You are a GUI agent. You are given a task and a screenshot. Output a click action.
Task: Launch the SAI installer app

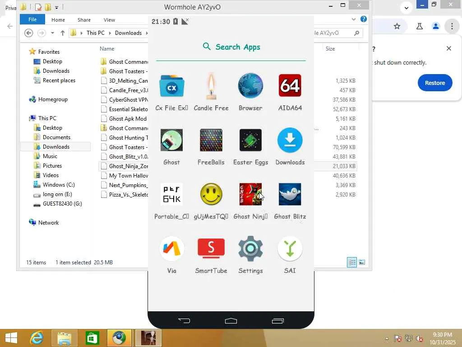290,249
